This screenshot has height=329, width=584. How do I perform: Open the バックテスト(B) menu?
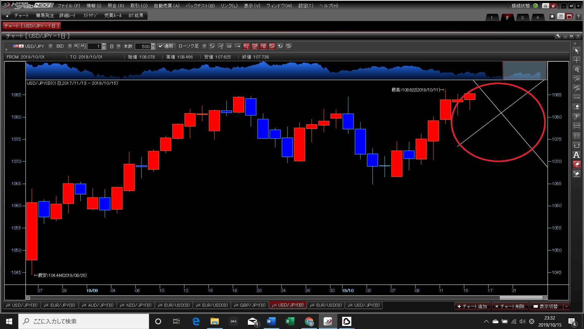click(x=200, y=5)
